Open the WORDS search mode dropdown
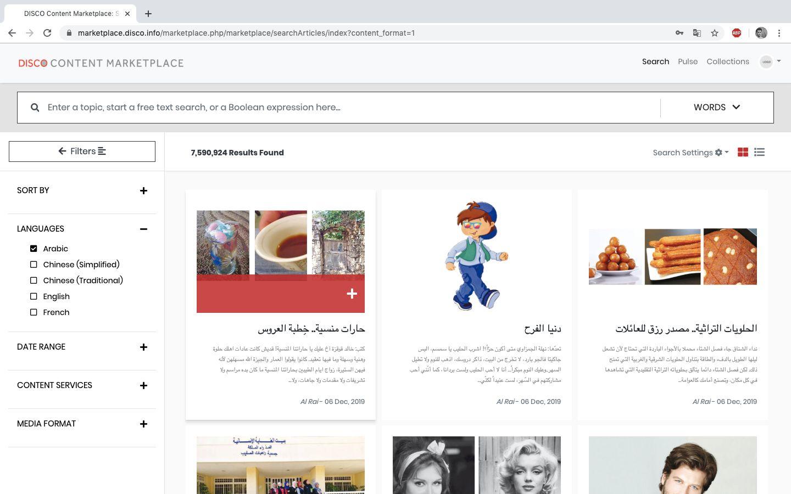 717,108
